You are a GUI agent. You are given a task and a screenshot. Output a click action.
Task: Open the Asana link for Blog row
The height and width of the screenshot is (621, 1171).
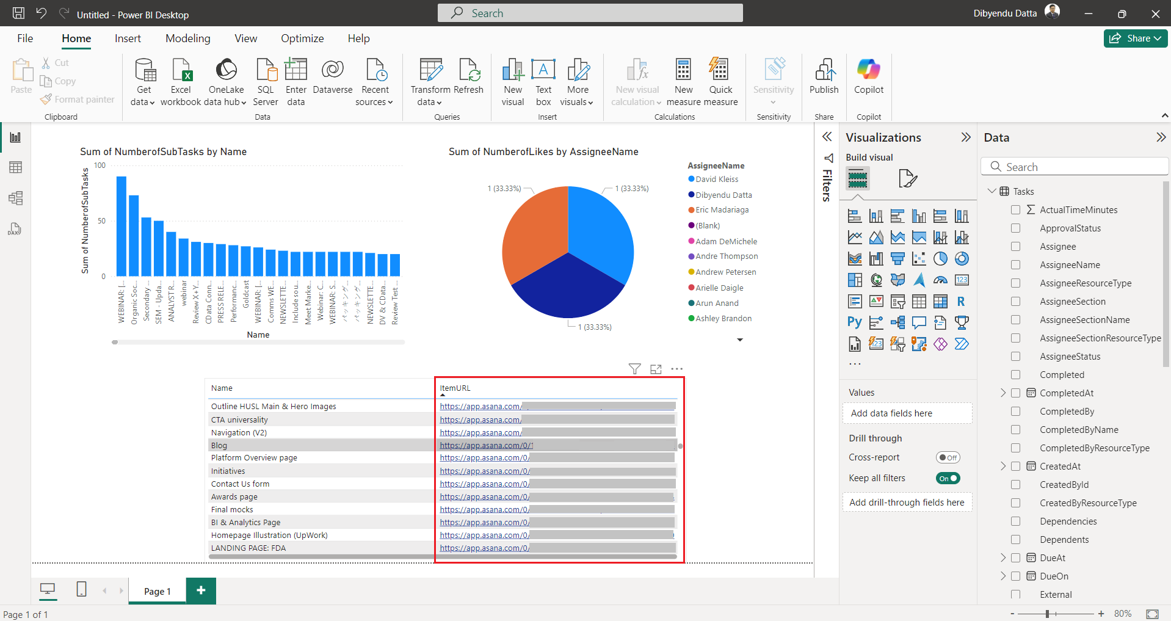click(x=485, y=446)
